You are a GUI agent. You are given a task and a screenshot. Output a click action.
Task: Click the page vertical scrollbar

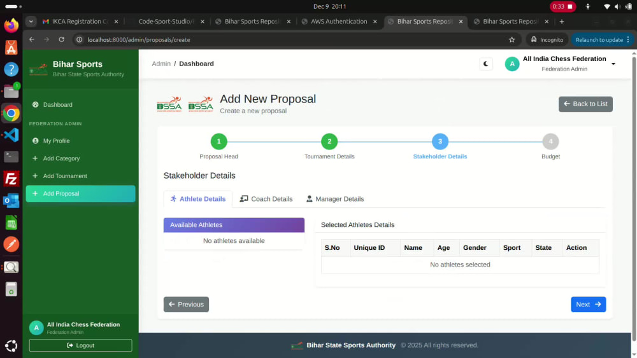[x=634, y=198]
